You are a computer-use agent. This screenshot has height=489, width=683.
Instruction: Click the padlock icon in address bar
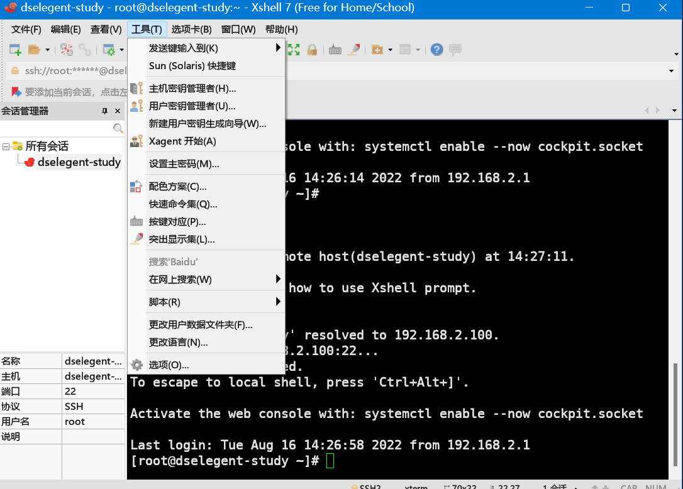coord(15,70)
